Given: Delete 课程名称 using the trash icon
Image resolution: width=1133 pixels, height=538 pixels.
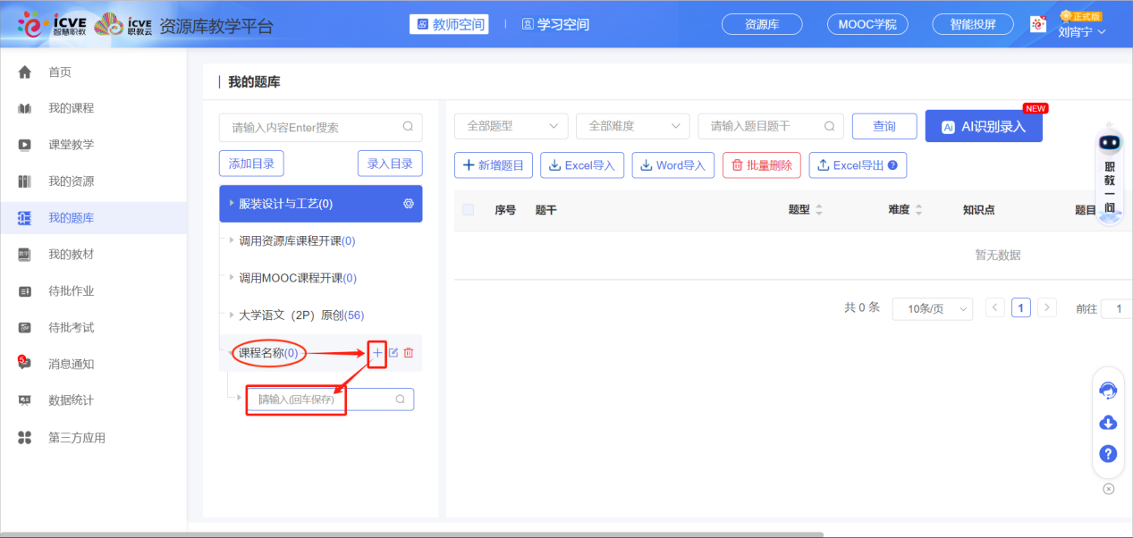Looking at the screenshot, I should pos(409,353).
